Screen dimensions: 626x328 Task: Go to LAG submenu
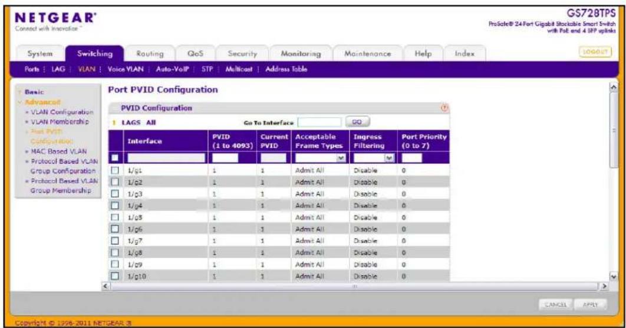[58, 69]
